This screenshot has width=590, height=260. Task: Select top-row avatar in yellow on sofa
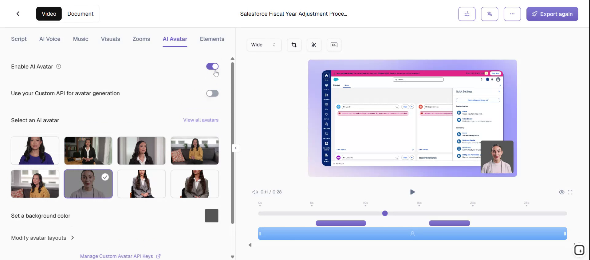(195, 151)
